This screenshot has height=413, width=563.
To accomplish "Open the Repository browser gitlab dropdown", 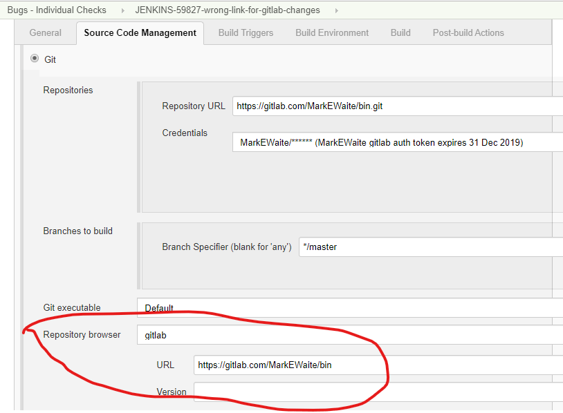I will point(350,335).
